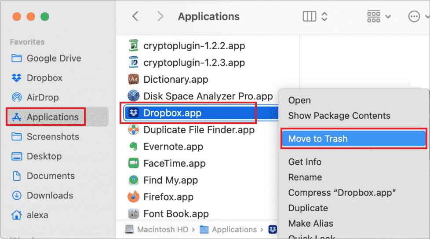The image size is (430, 239).
Task: Click the Dropbox logo icon in Favorites
Action: [17, 78]
